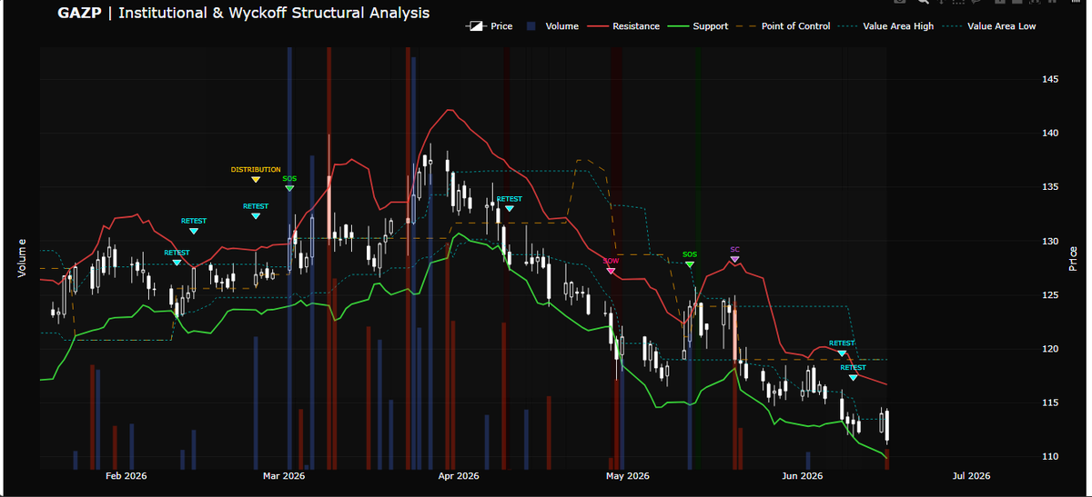This screenshot has height=497, width=1092.
Task: Click the GAZP chart title
Action: tap(244, 14)
